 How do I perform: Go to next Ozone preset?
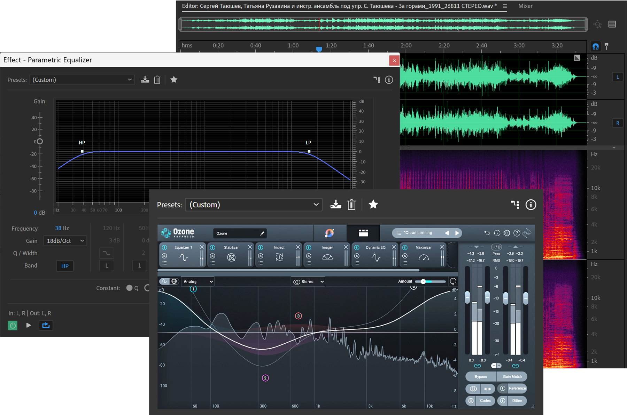(457, 233)
